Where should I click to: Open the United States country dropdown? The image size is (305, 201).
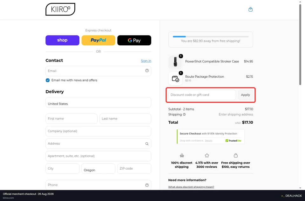point(98,102)
